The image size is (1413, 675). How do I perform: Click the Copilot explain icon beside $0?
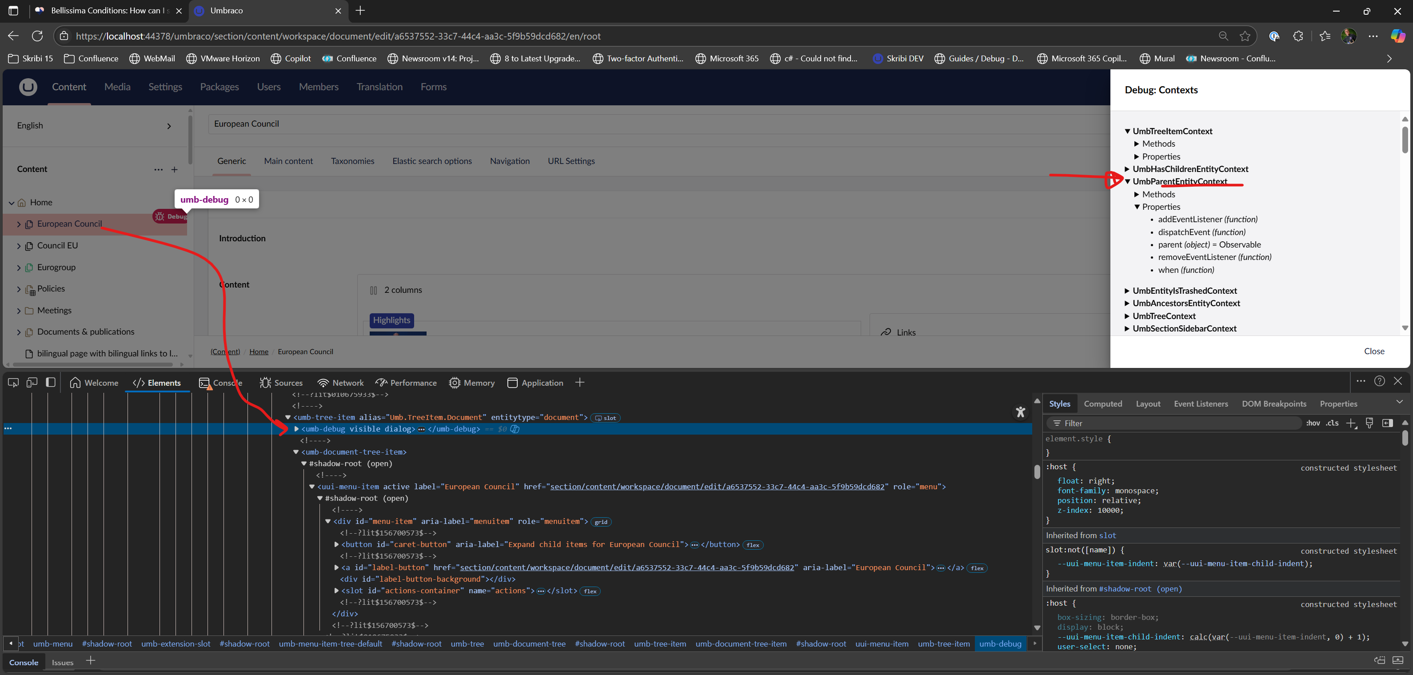(515, 429)
